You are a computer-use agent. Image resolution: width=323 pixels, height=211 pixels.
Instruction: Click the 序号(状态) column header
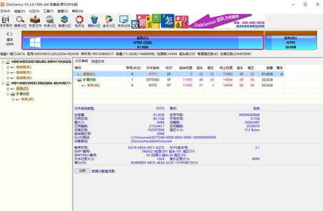[133, 68]
